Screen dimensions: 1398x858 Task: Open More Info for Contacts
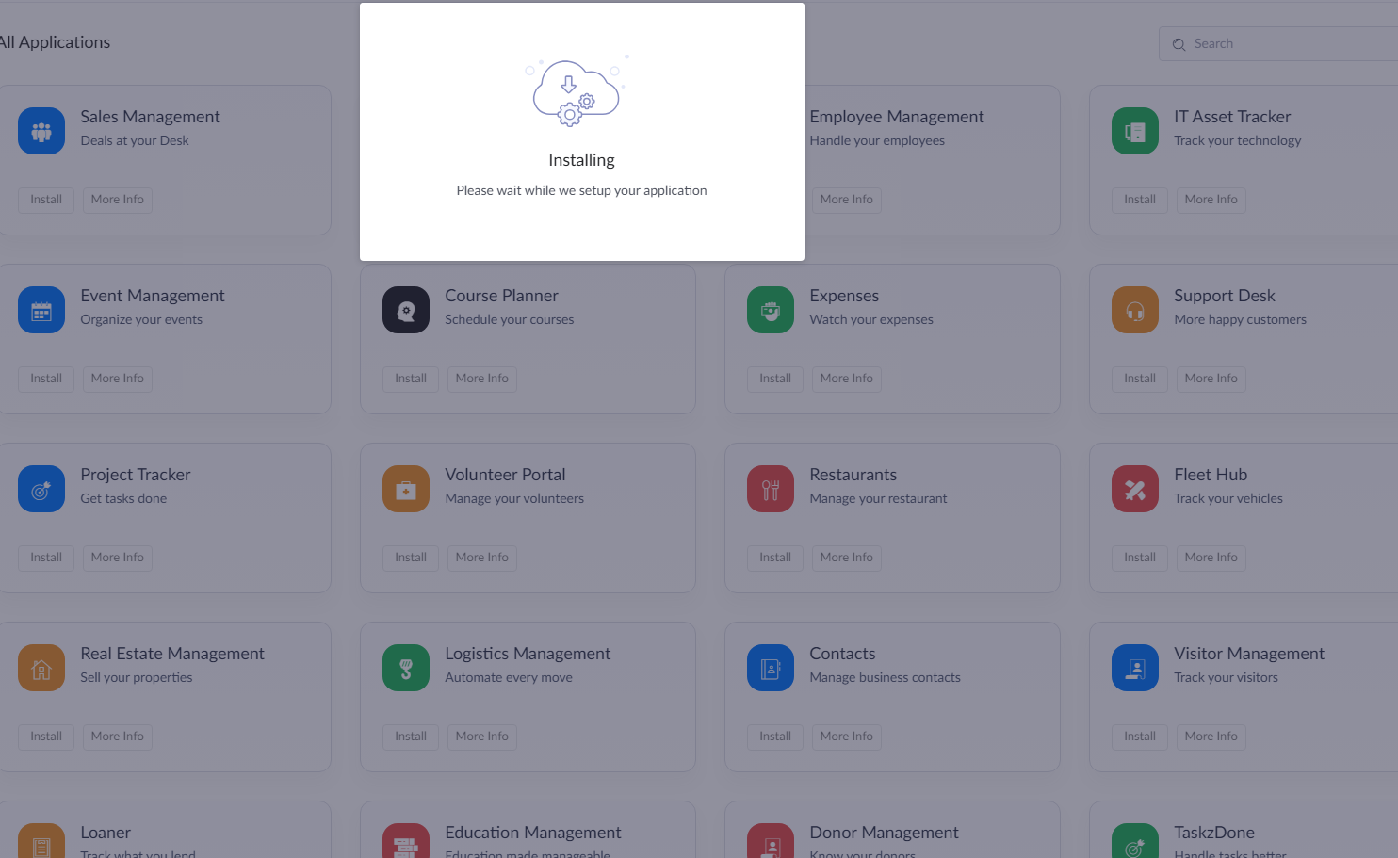coord(847,737)
